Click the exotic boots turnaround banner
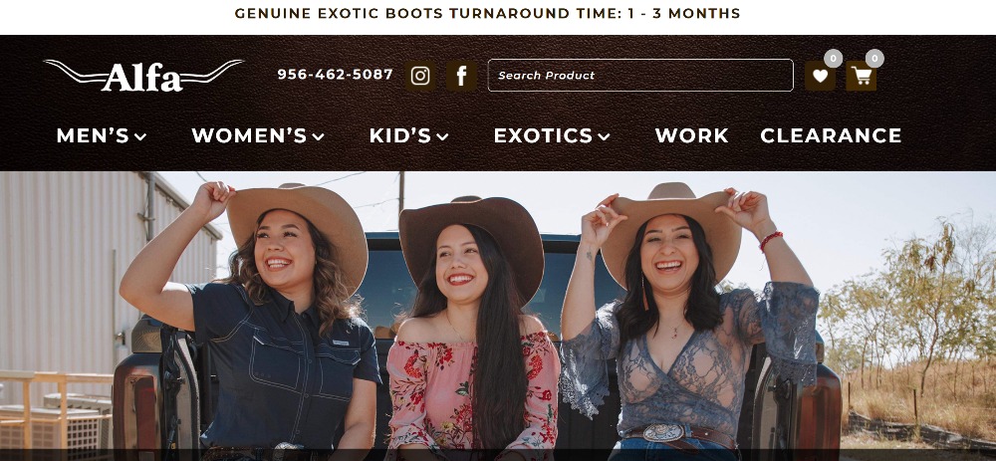 click(x=487, y=13)
